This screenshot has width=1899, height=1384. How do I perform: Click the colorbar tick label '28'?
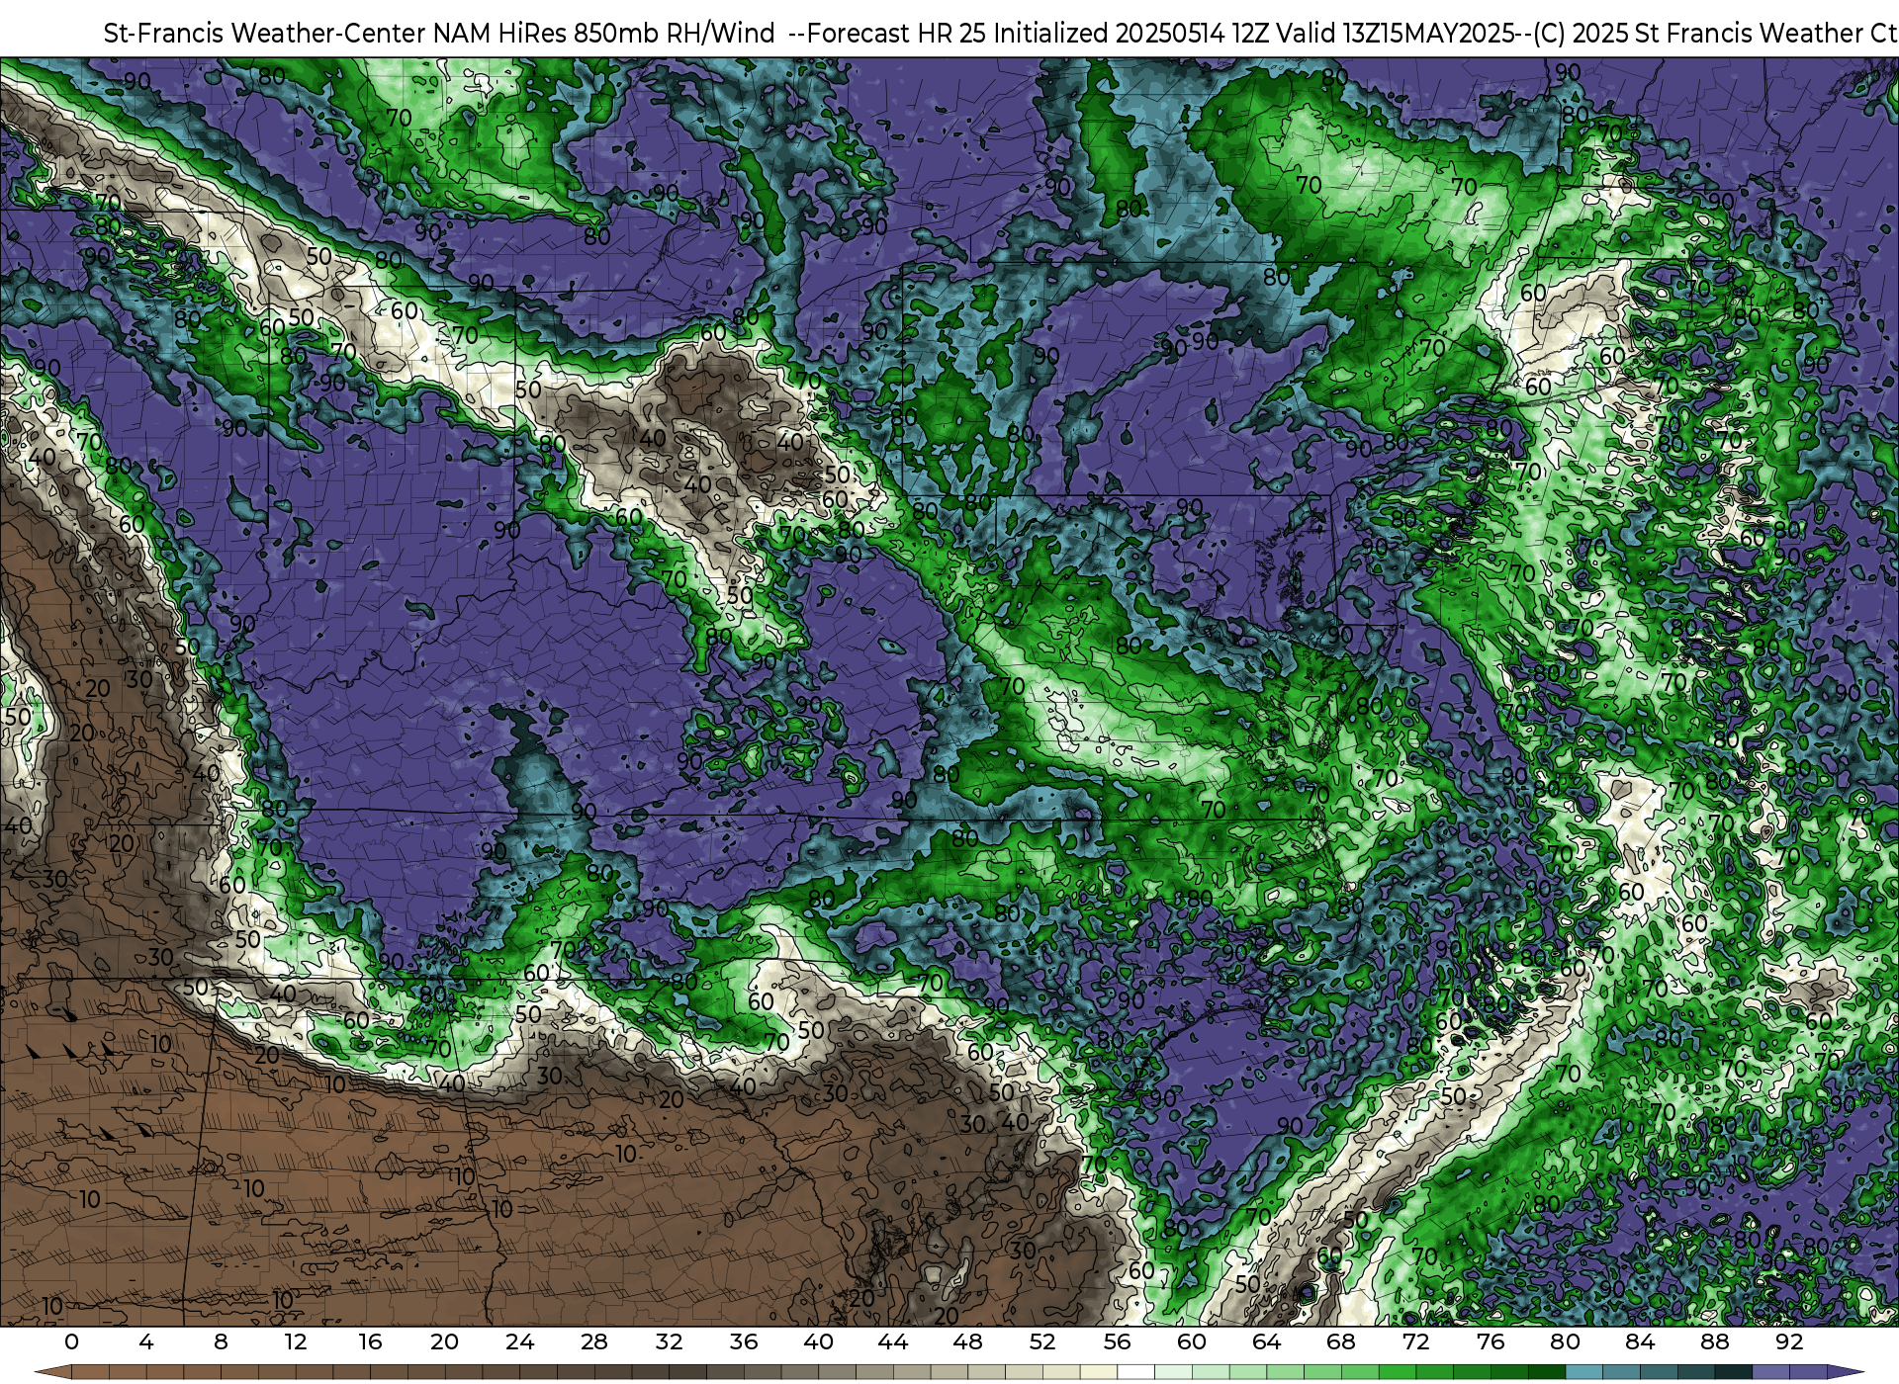pos(594,1341)
